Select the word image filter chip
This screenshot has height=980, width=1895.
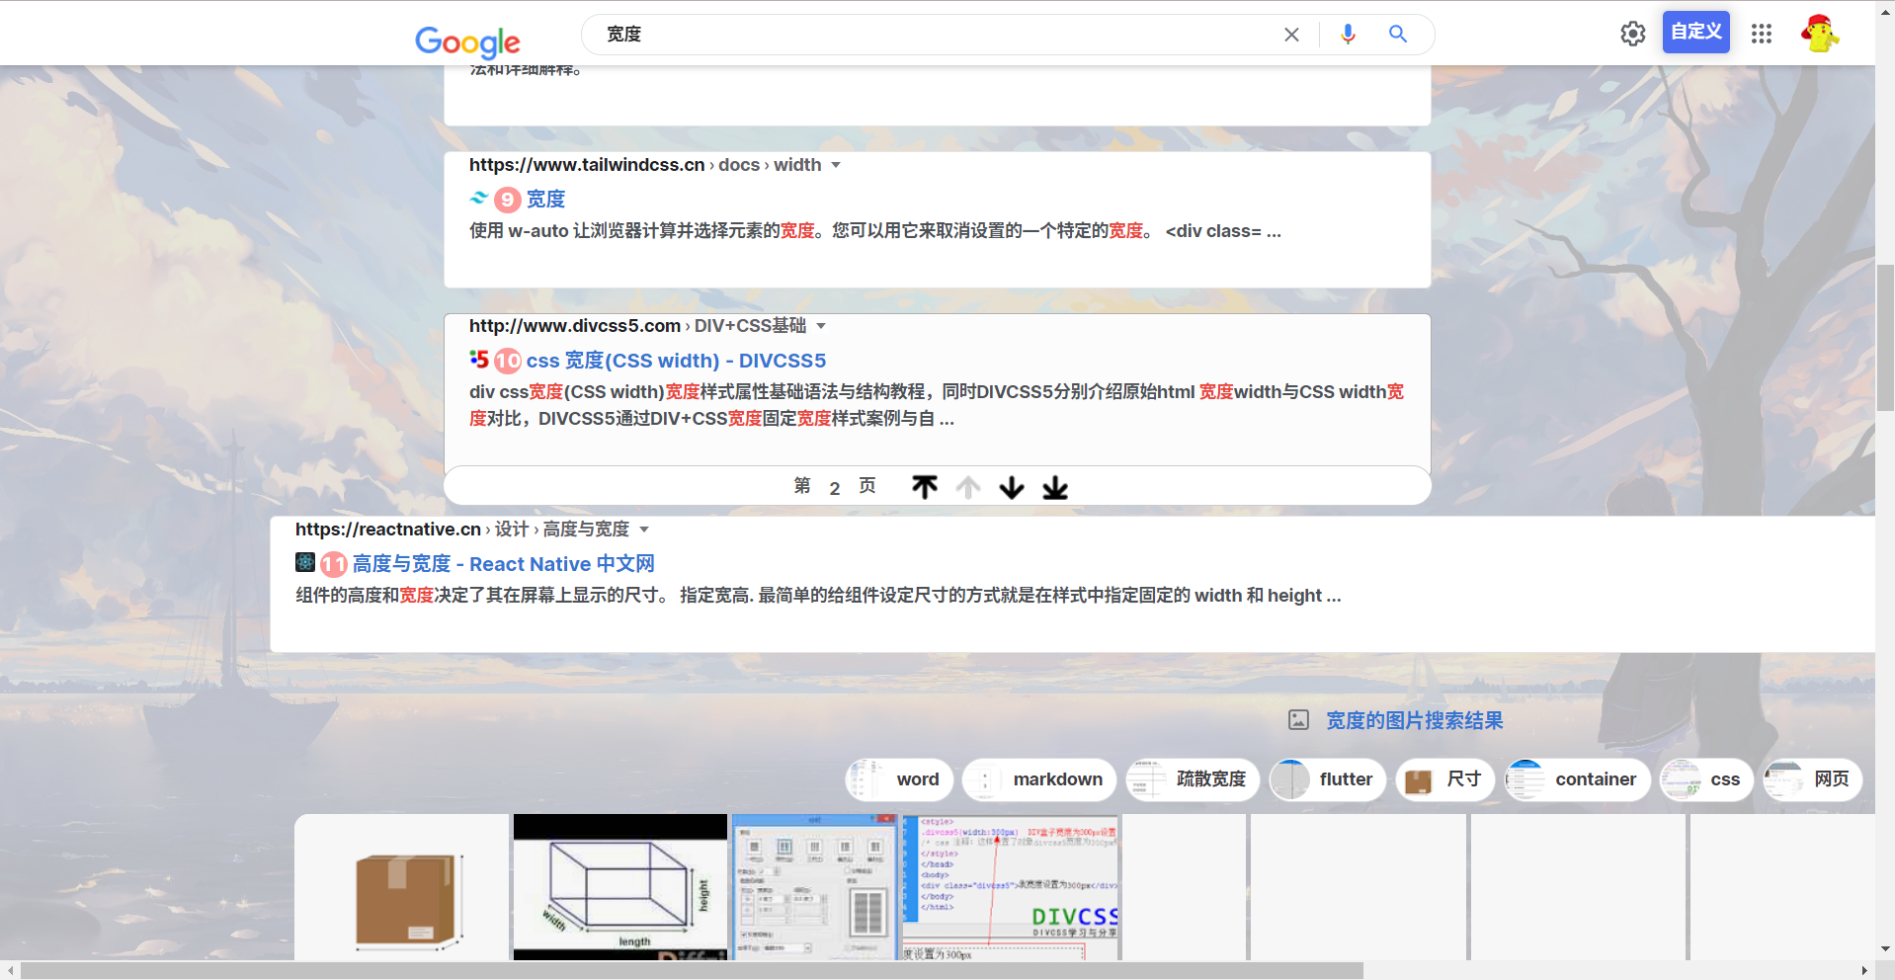899,779
